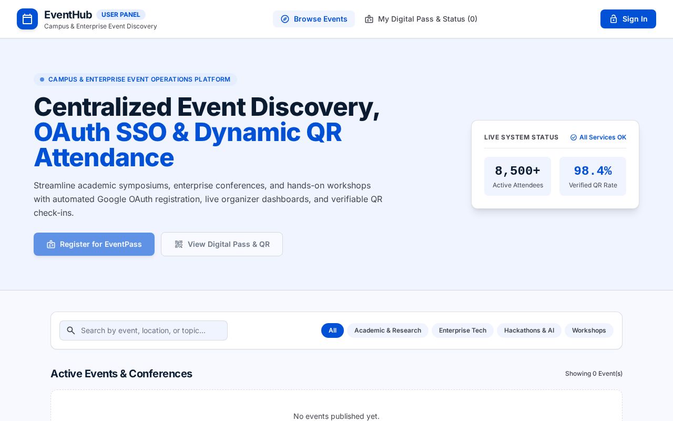Click the LIVE SYSTEM STATUS label
Viewport: 673px width, 421px height.
tap(522, 137)
